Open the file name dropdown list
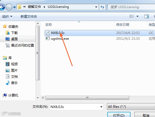 point(101,107)
